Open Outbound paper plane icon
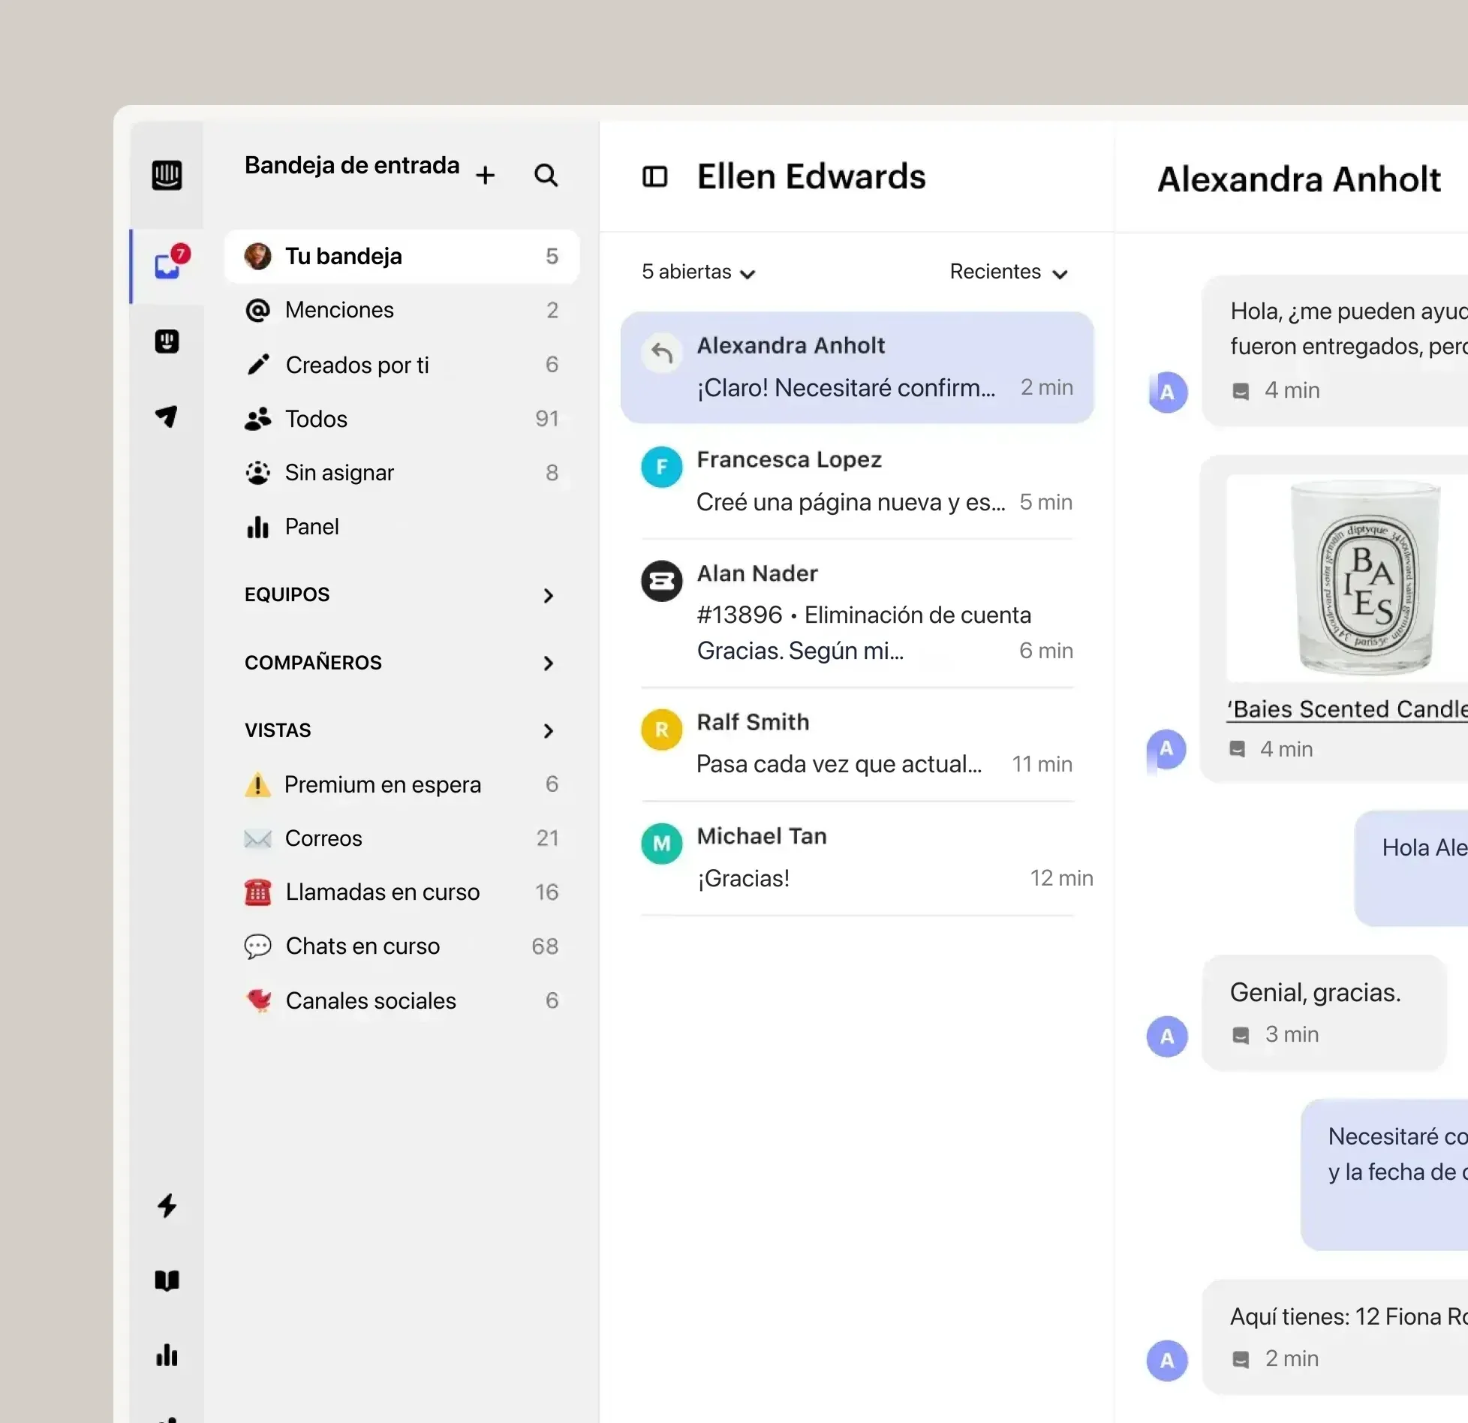This screenshot has height=1423, width=1468. click(167, 417)
